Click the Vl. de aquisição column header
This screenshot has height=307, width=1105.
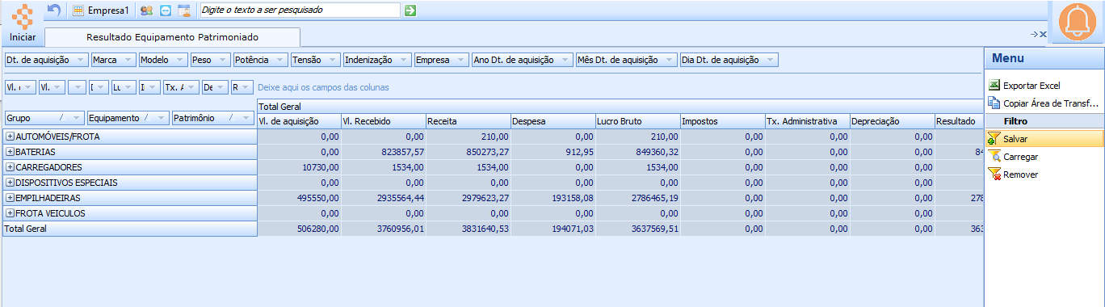[x=299, y=121]
